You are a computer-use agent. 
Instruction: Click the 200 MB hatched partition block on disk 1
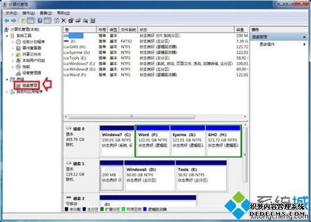tap(111, 176)
